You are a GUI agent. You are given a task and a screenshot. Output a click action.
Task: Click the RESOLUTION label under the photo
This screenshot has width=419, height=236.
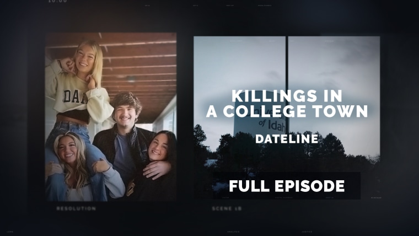tap(76, 208)
